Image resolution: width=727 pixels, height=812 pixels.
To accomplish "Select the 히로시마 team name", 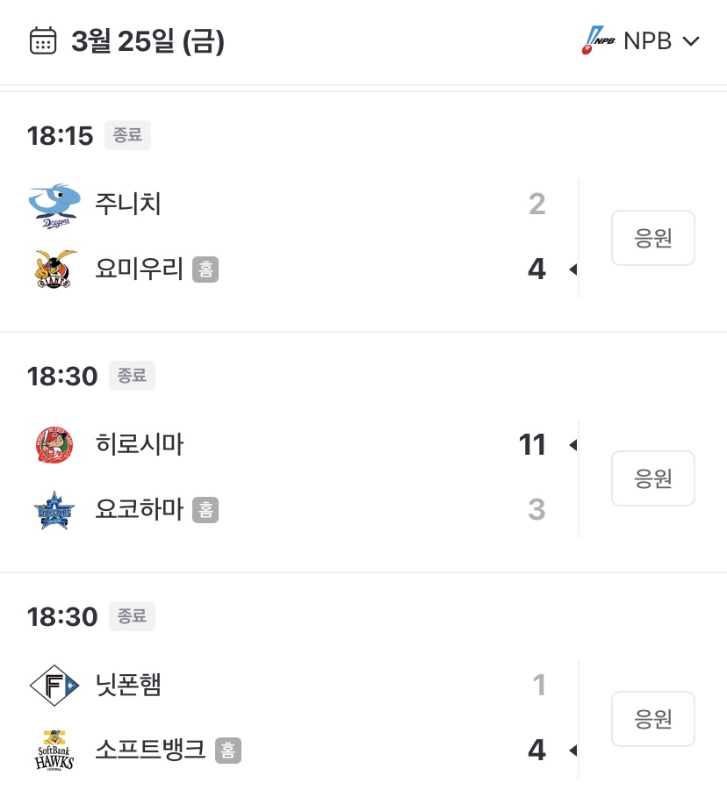I will tap(140, 445).
